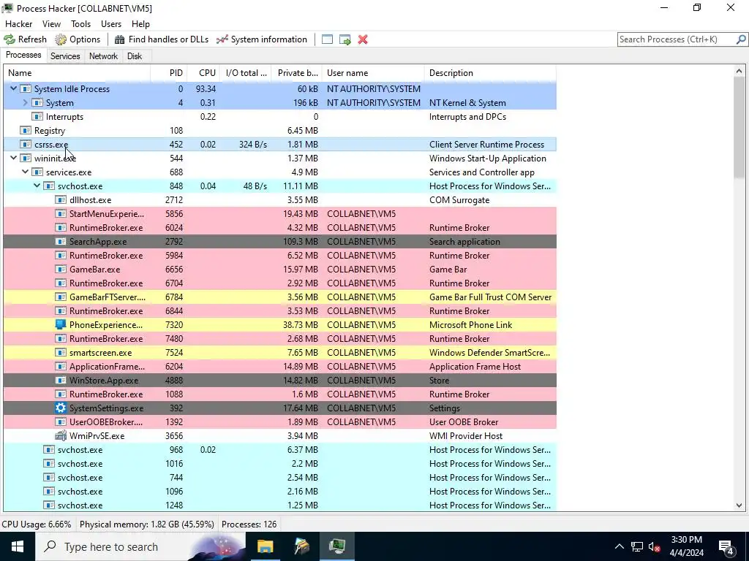Open Find handles or DLLs

[162, 39]
